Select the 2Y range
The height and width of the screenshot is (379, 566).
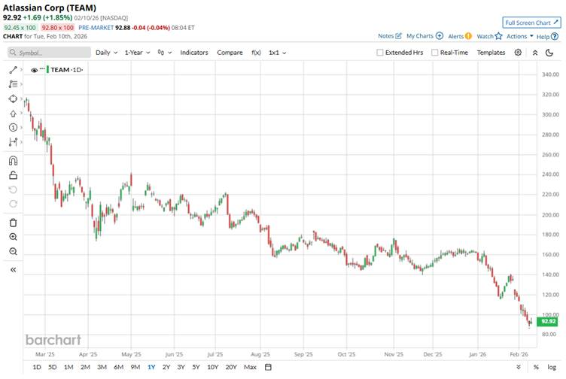tap(166, 367)
